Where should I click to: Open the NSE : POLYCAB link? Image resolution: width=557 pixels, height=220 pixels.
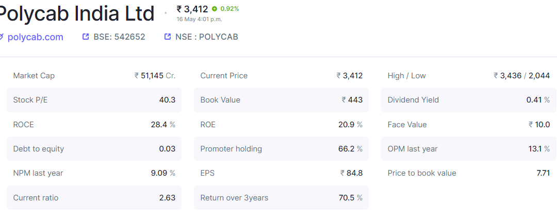coord(207,37)
